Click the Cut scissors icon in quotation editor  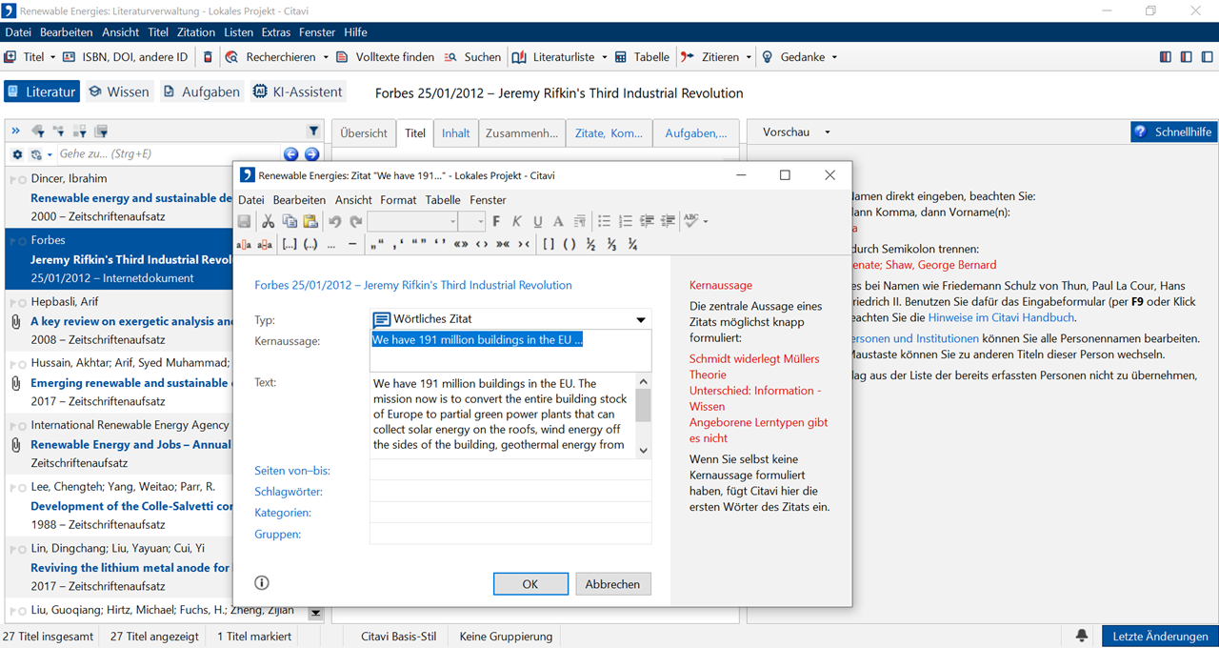tap(268, 221)
